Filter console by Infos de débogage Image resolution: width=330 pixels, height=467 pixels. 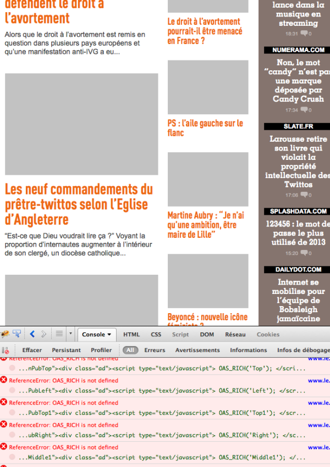click(304, 351)
